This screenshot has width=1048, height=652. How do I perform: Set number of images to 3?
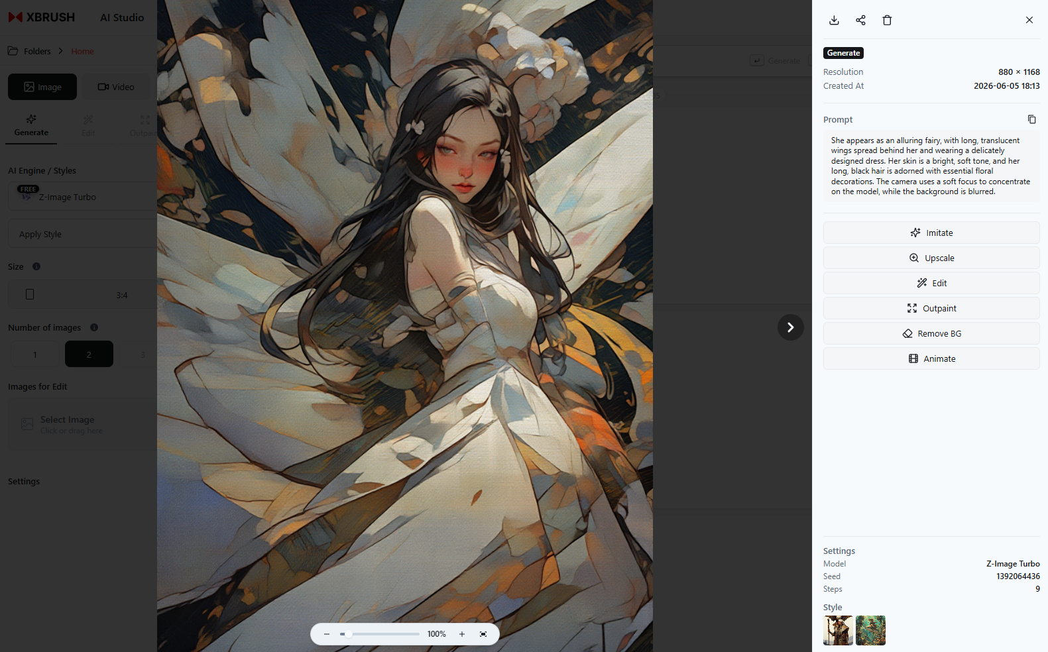click(143, 354)
